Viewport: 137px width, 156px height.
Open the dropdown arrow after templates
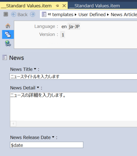point(76,15)
